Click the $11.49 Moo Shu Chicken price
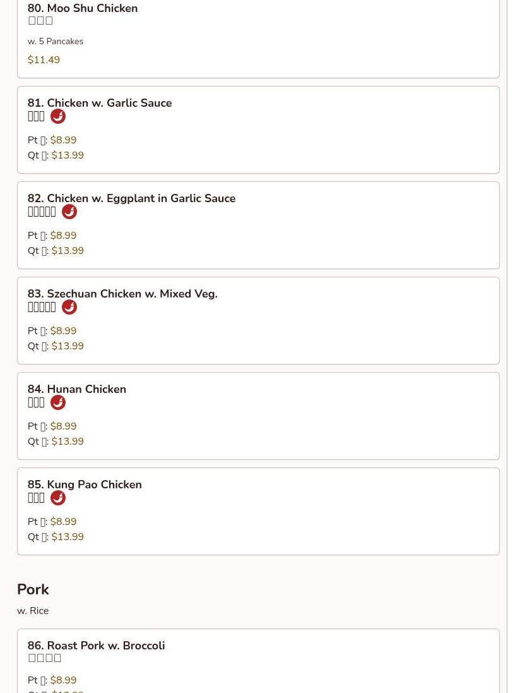The image size is (520, 693). click(x=44, y=60)
